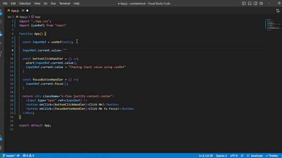Screen dimensions: 282x158
Task: Expand the App.js breadcrumb item
Action: [x=23, y=17]
